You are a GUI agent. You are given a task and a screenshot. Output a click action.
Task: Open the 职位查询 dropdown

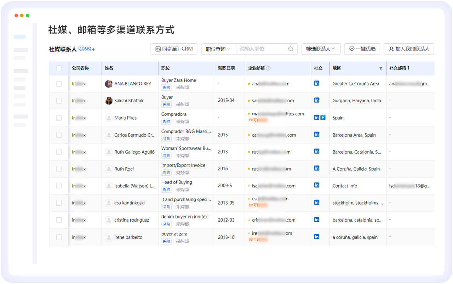point(218,49)
